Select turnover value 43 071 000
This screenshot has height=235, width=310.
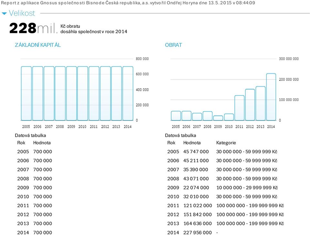pyautogui.click(x=196, y=178)
